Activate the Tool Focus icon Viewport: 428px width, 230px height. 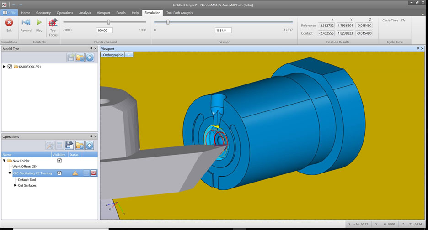(x=53, y=23)
